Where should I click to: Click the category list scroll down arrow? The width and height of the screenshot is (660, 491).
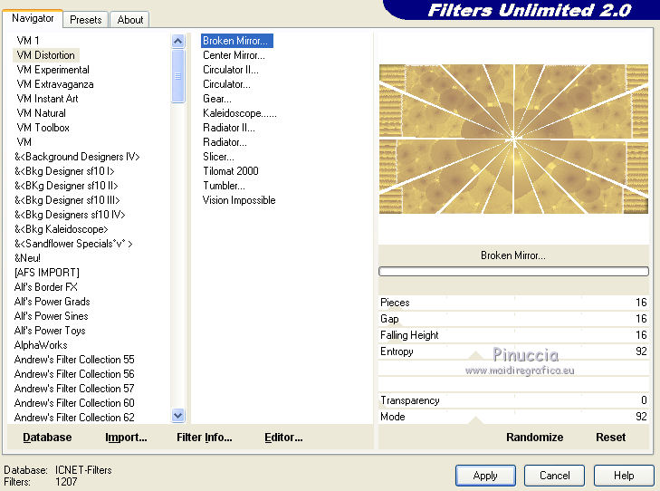click(x=178, y=416)
